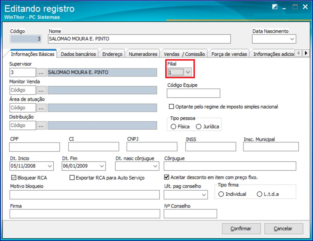Click the Código Equipe input field
Screen dimensions: 313x241
193,93
